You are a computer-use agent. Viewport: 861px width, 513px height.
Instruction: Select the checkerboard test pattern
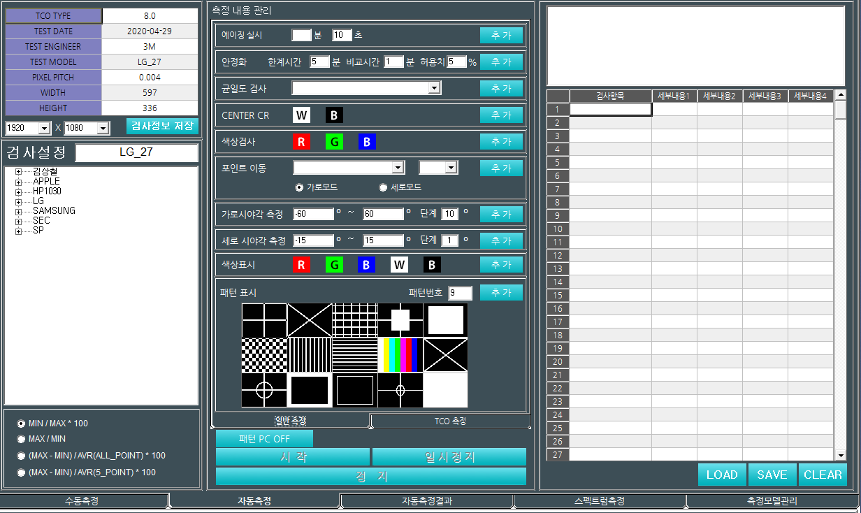[x=264, y=355]
